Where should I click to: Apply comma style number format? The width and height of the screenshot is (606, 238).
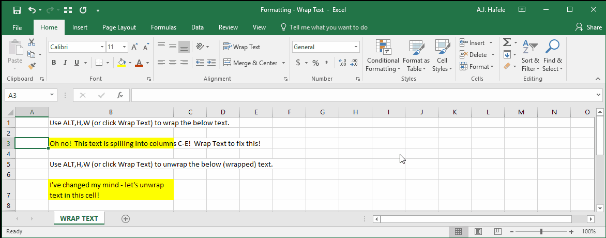click(x=327, y=63)
